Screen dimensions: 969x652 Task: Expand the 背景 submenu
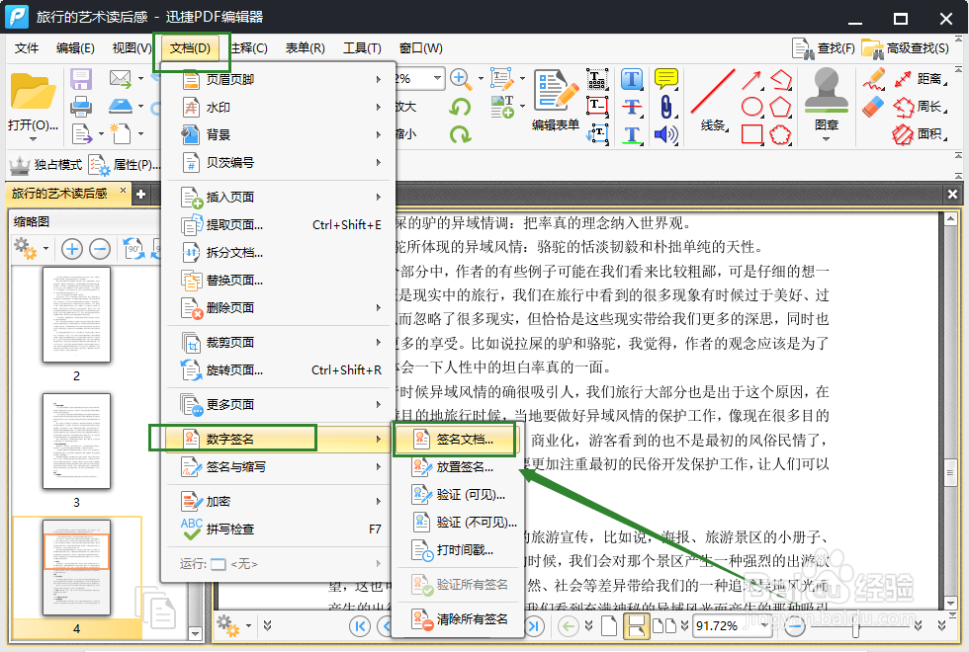coord(279,135)
